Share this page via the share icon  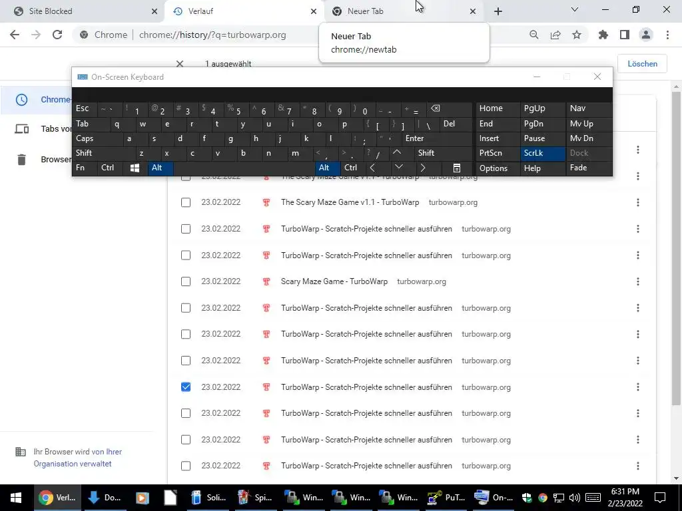click(555, 35)
